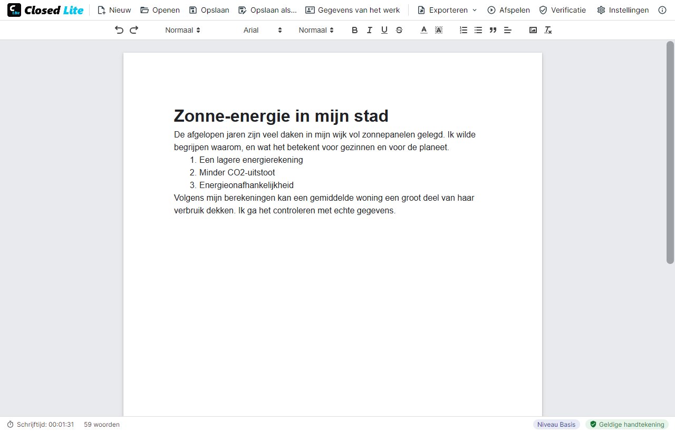675x432 pixels.
Task: Open Gegevens van het werk
Action: pos(353,10)
